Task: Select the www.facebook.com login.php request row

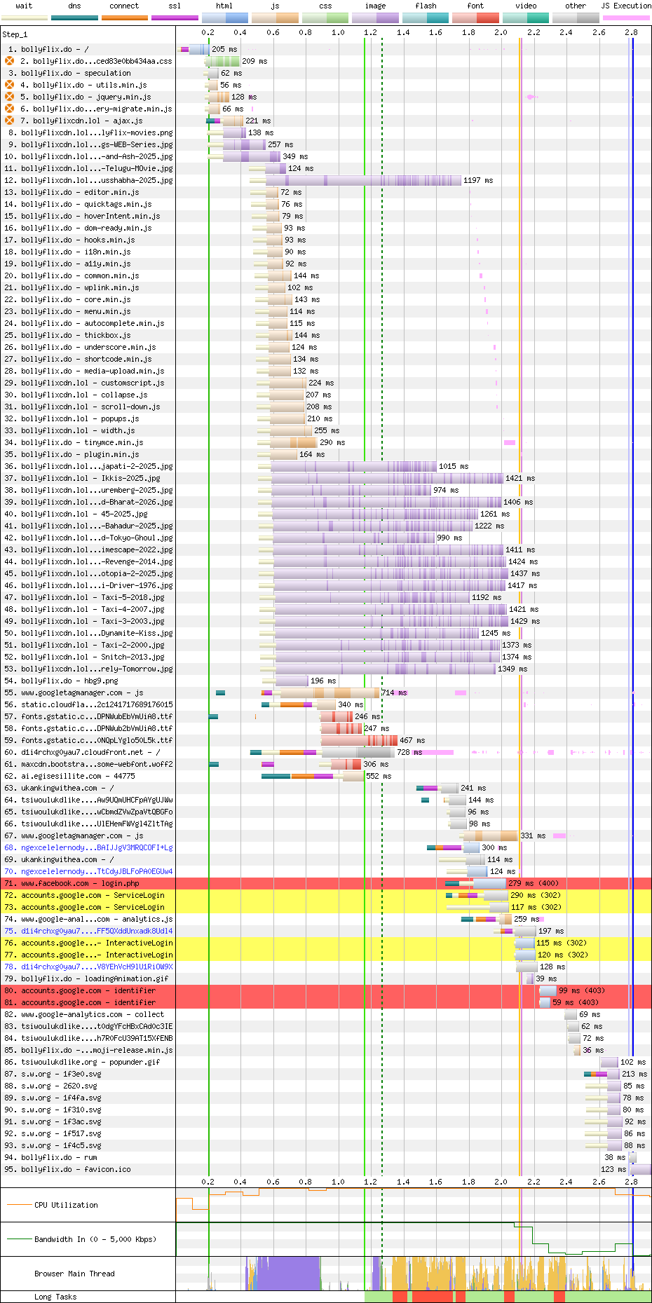Action: coord(90,883)
